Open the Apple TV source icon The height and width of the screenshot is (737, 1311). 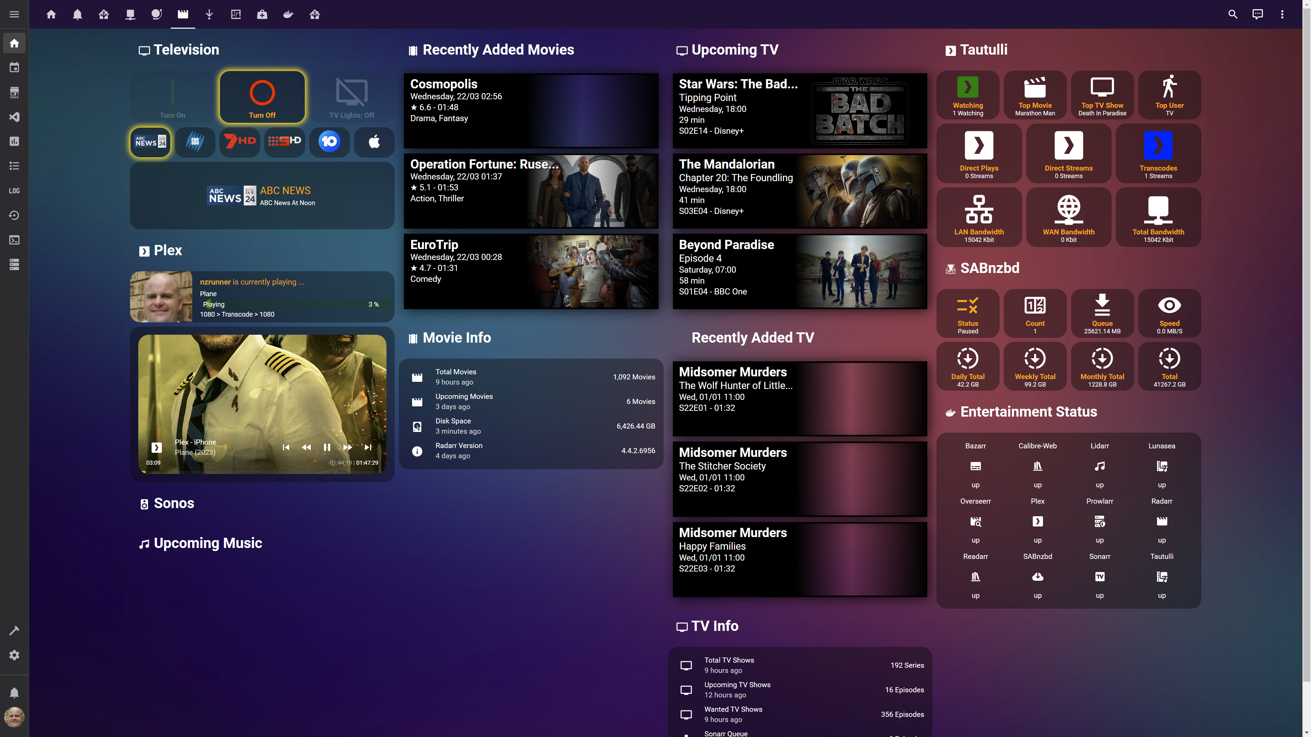pos(374,141)
